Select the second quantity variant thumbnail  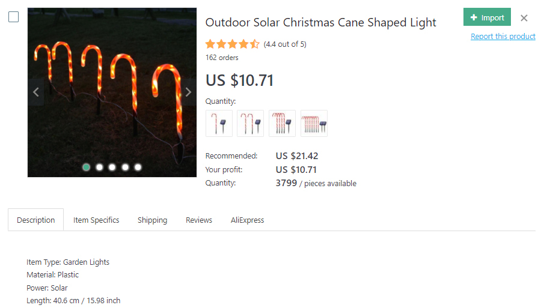click(251, 123)
